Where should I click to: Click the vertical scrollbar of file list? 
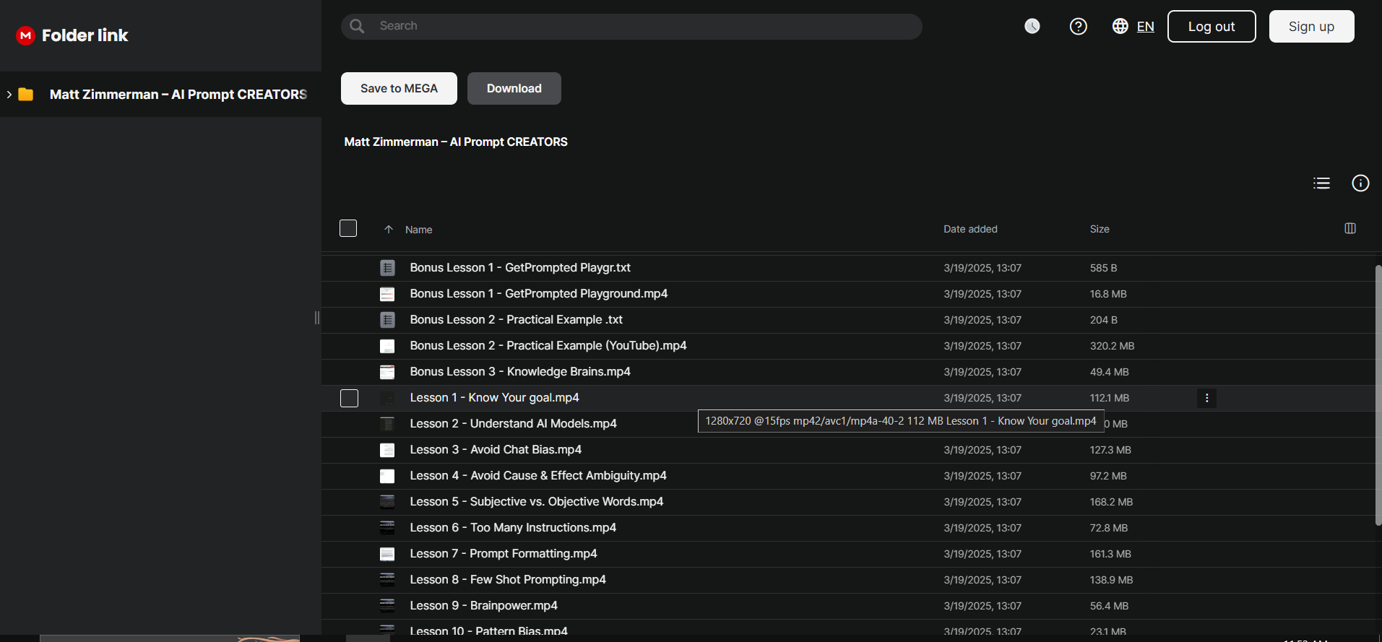(1378, 395)
